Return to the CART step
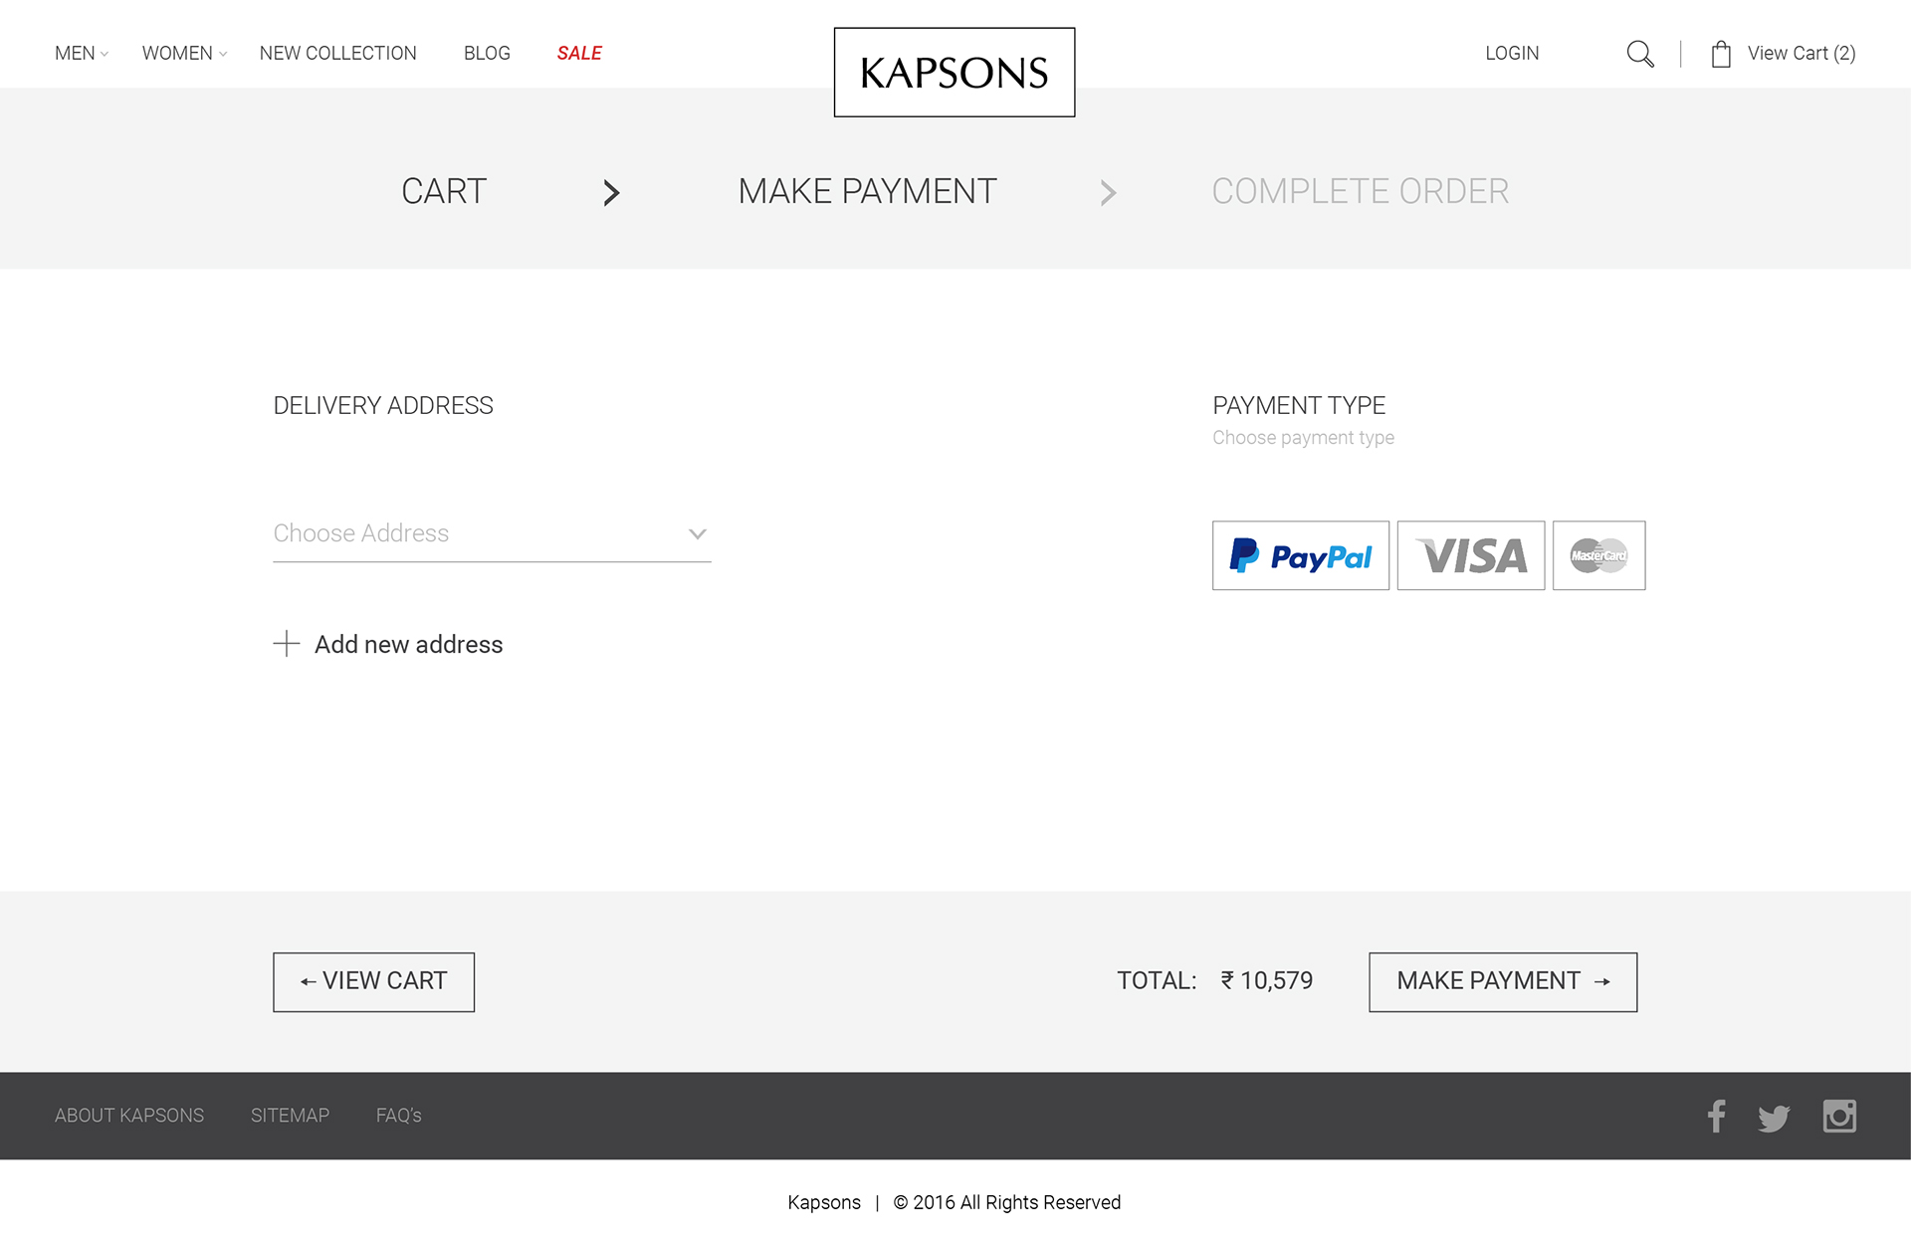The image size is (1911, 1247). point(443,191)
